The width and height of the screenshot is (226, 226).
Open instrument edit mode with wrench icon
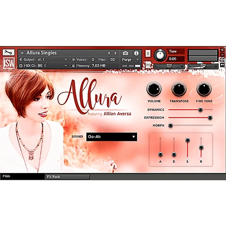click(x=8, y=52)
